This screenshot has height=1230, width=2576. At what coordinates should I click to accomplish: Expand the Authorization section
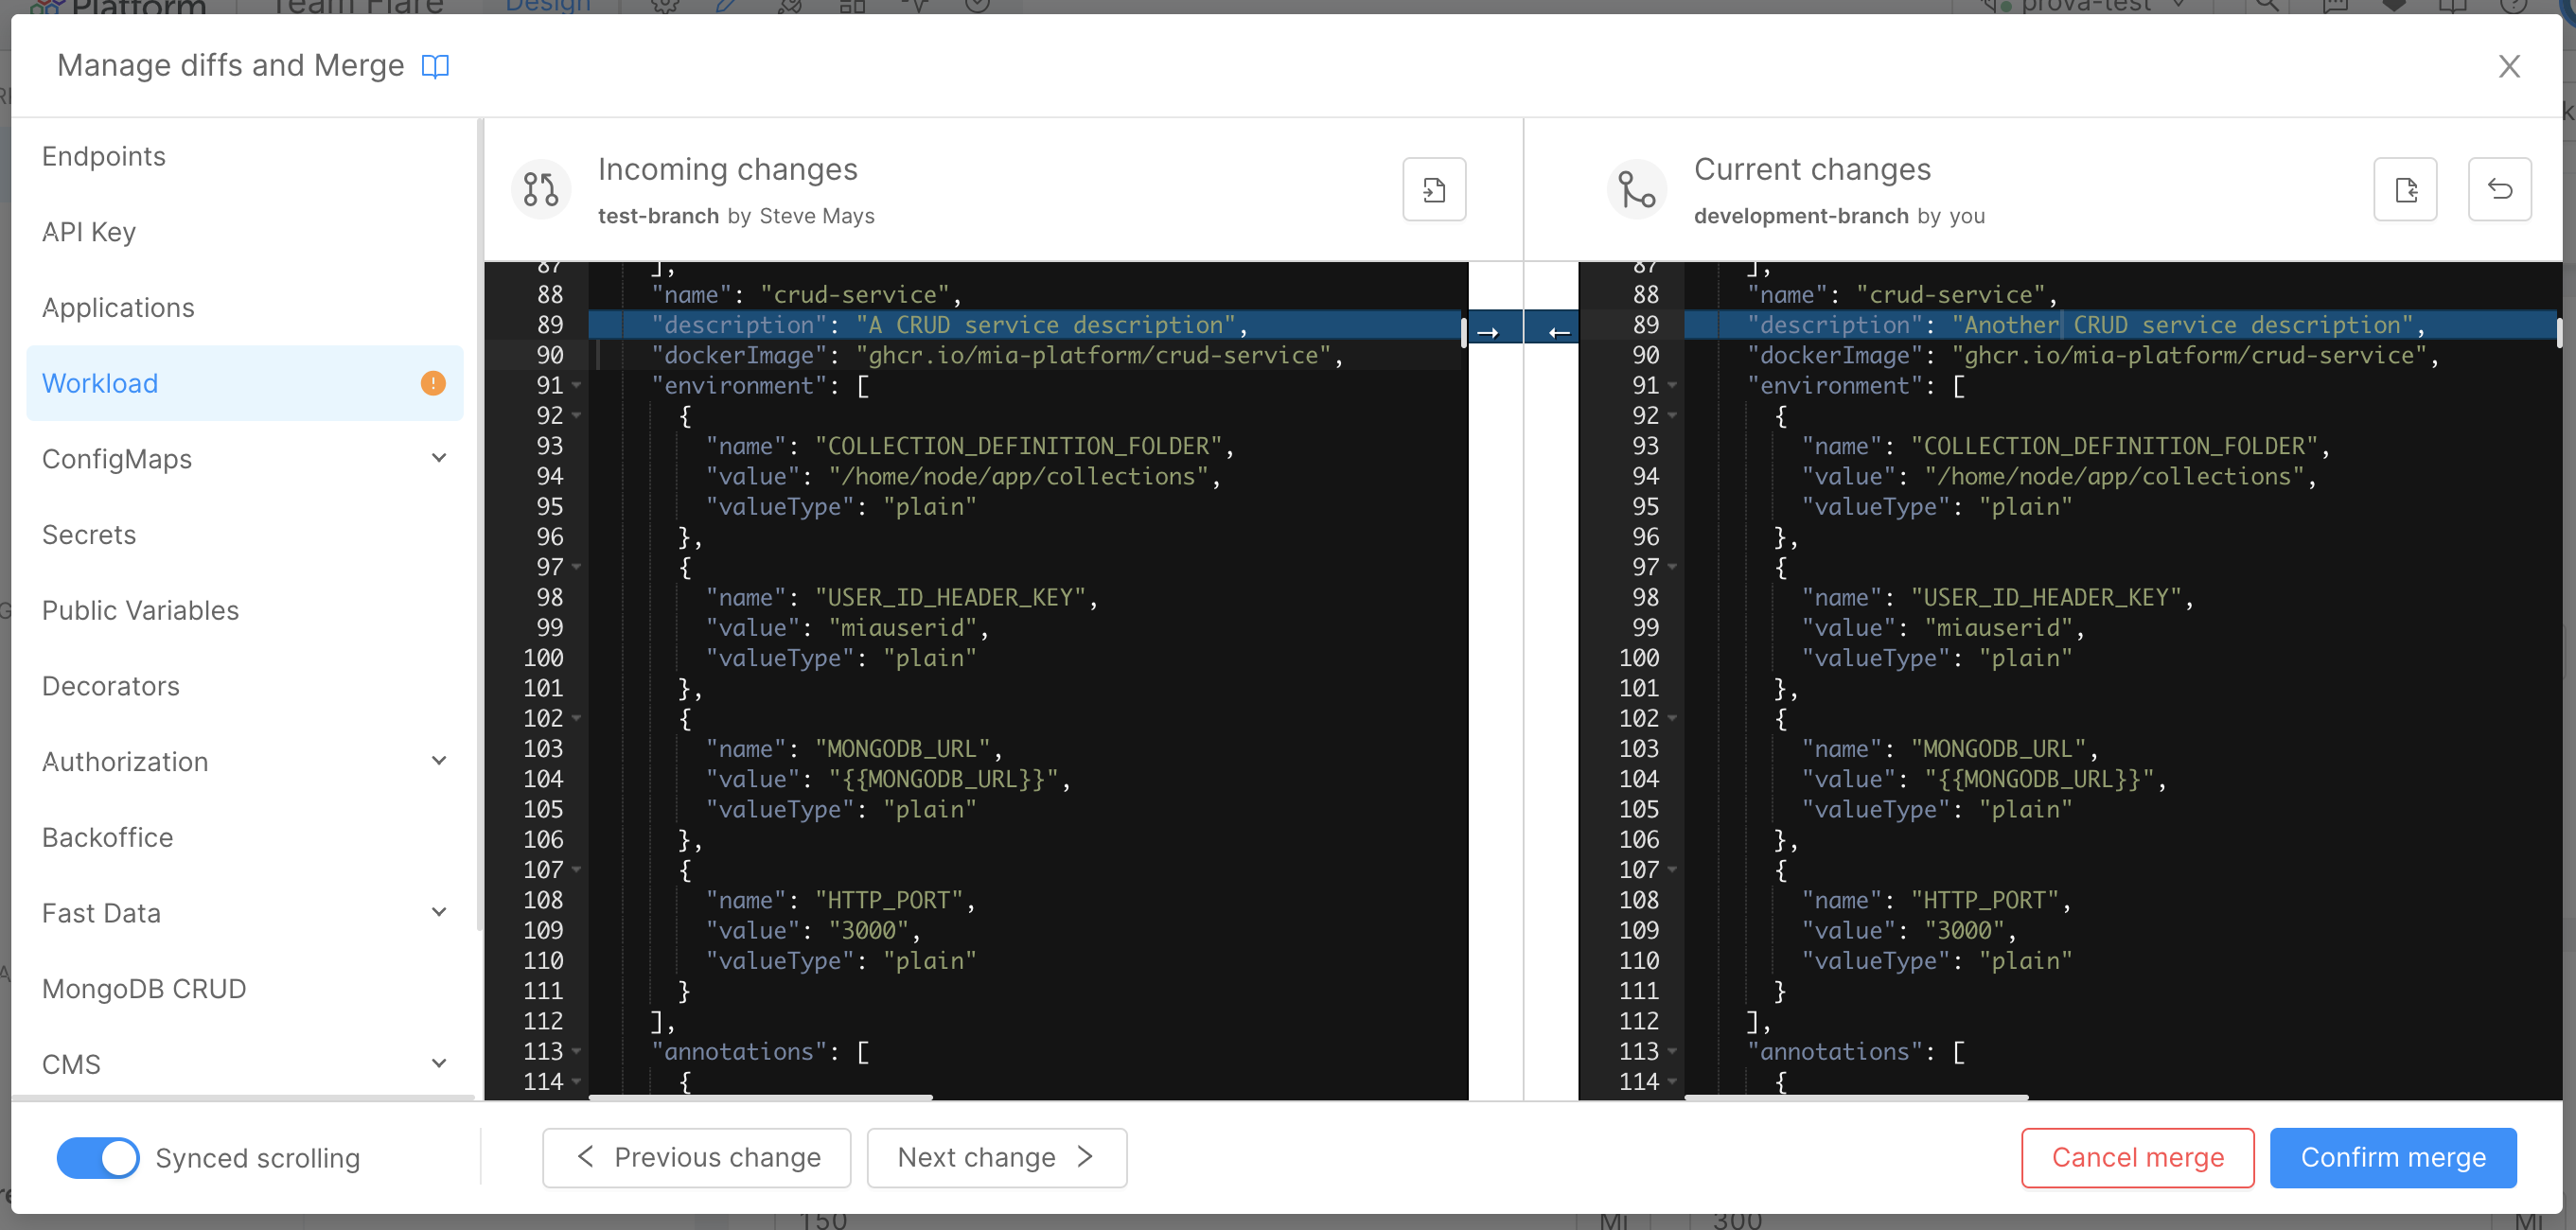coord(438,760)
